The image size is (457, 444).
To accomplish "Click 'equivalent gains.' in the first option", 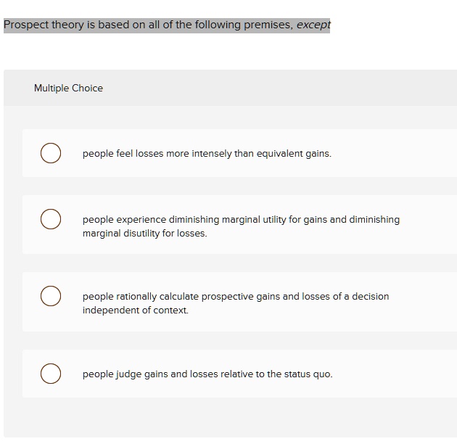I will coord(294,154).
